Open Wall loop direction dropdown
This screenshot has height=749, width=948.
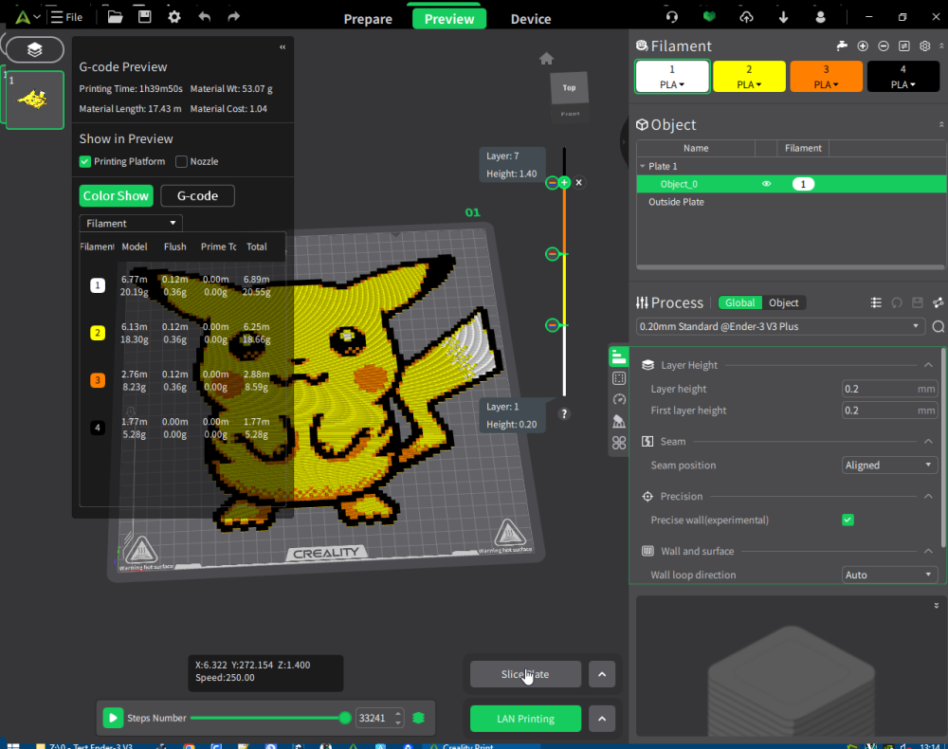coord(889,575)
